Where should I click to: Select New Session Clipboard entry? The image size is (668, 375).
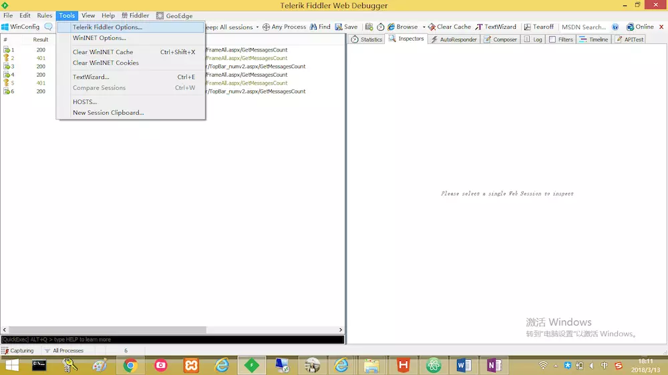[x=130, y=113]
